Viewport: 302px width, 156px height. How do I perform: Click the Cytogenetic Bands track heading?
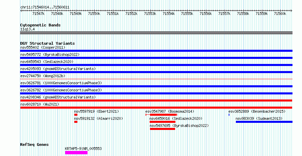(40, 25)
